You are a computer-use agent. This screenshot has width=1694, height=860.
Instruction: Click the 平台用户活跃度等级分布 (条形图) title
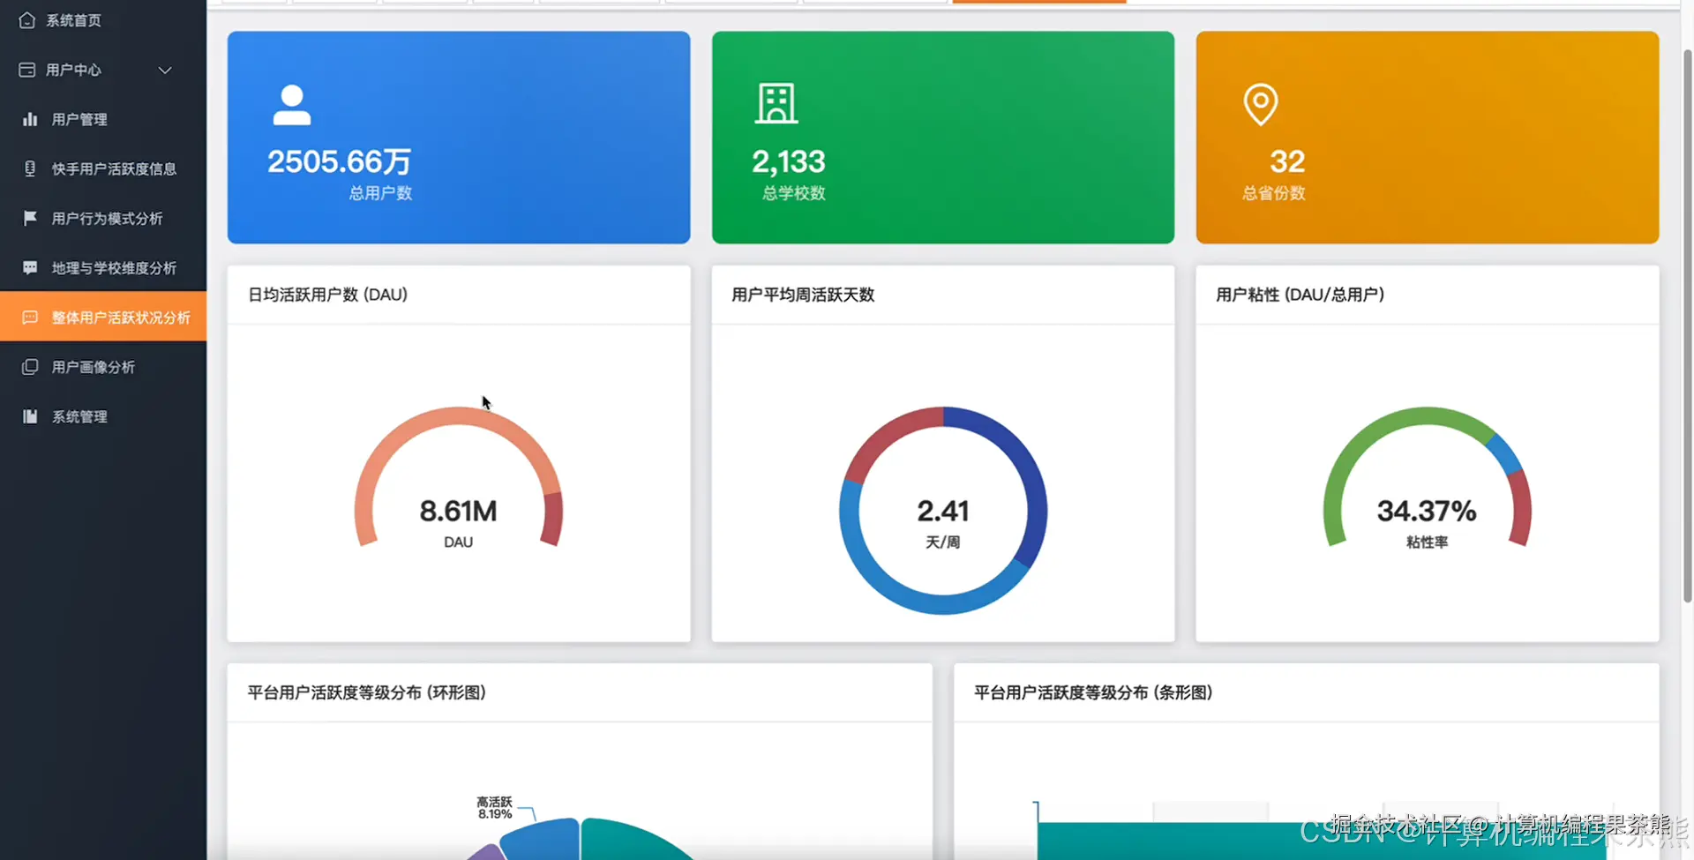tap(1093, 692)
